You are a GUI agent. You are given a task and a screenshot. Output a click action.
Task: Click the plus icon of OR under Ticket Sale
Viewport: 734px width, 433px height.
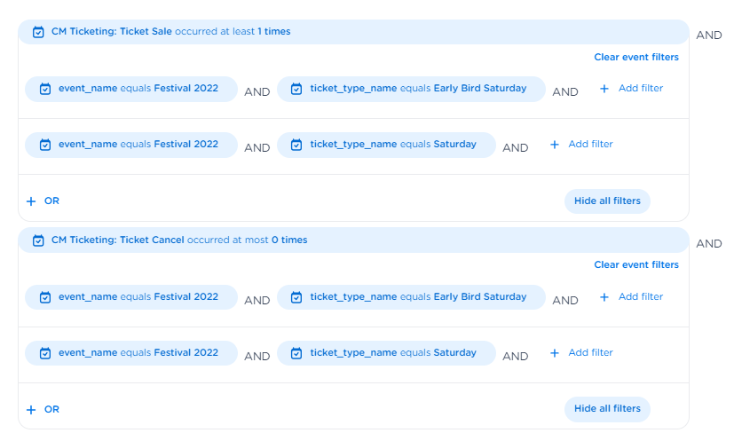coord(31,201)
